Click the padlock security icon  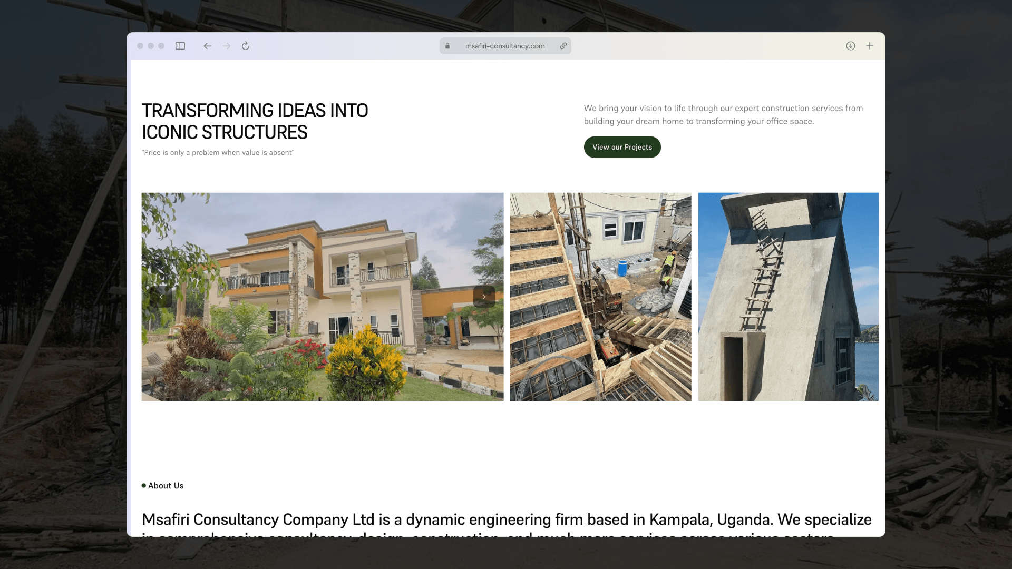pyautogui.click(x=447, y=46)
